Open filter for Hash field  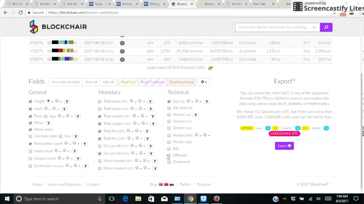coord(64,109)
